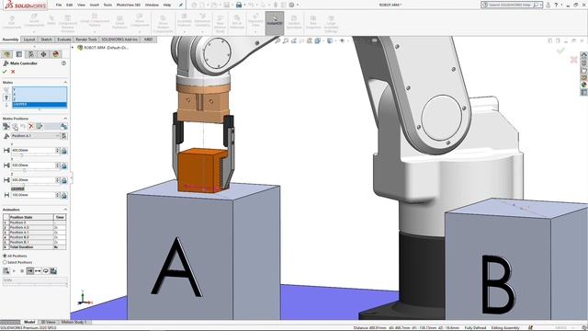
Task: Stop the mate controller animation
Action: [x=22, y=270]
